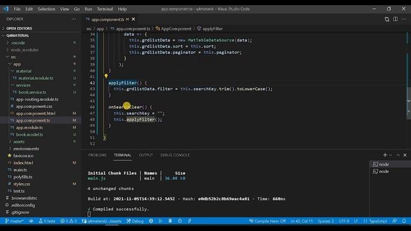Expand the node_modules folder

click(40, 50)
